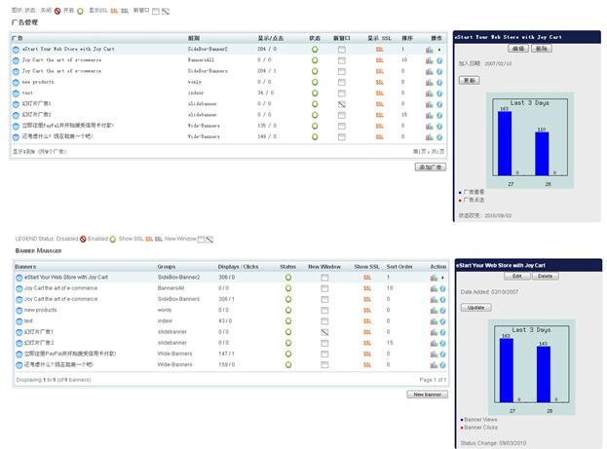Open statistics icon for 幻灯片广告2 in English table
The image size is (607, 449).
pyautogui.click(x=434, y=344)
